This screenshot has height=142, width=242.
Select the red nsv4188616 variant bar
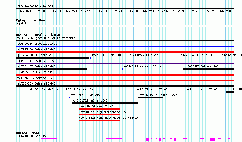tap(100, 120)
